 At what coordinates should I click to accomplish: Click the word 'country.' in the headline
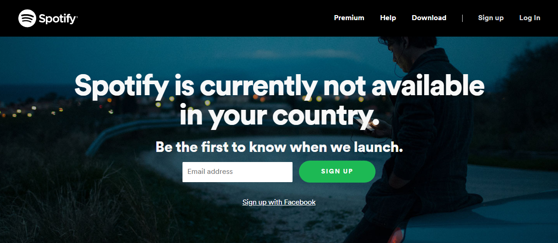(x=326, y=114)
